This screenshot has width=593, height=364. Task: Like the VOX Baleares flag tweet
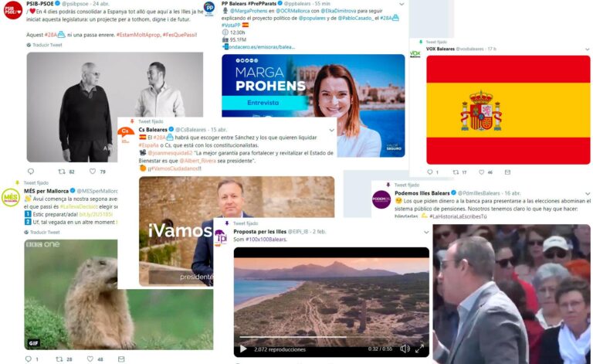coord(482,172)
